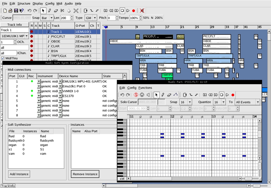Select the scissors cut tool in main toolbar

tap(62, 11)
